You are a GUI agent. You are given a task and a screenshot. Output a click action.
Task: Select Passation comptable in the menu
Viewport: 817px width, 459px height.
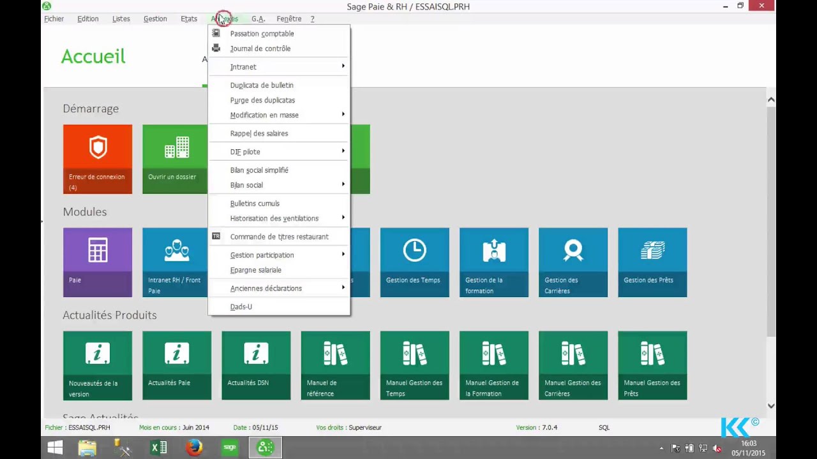pyautogui.click(x=280, y=34)
